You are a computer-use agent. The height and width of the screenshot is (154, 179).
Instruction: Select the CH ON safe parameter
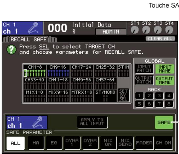(x=164, y=143)
